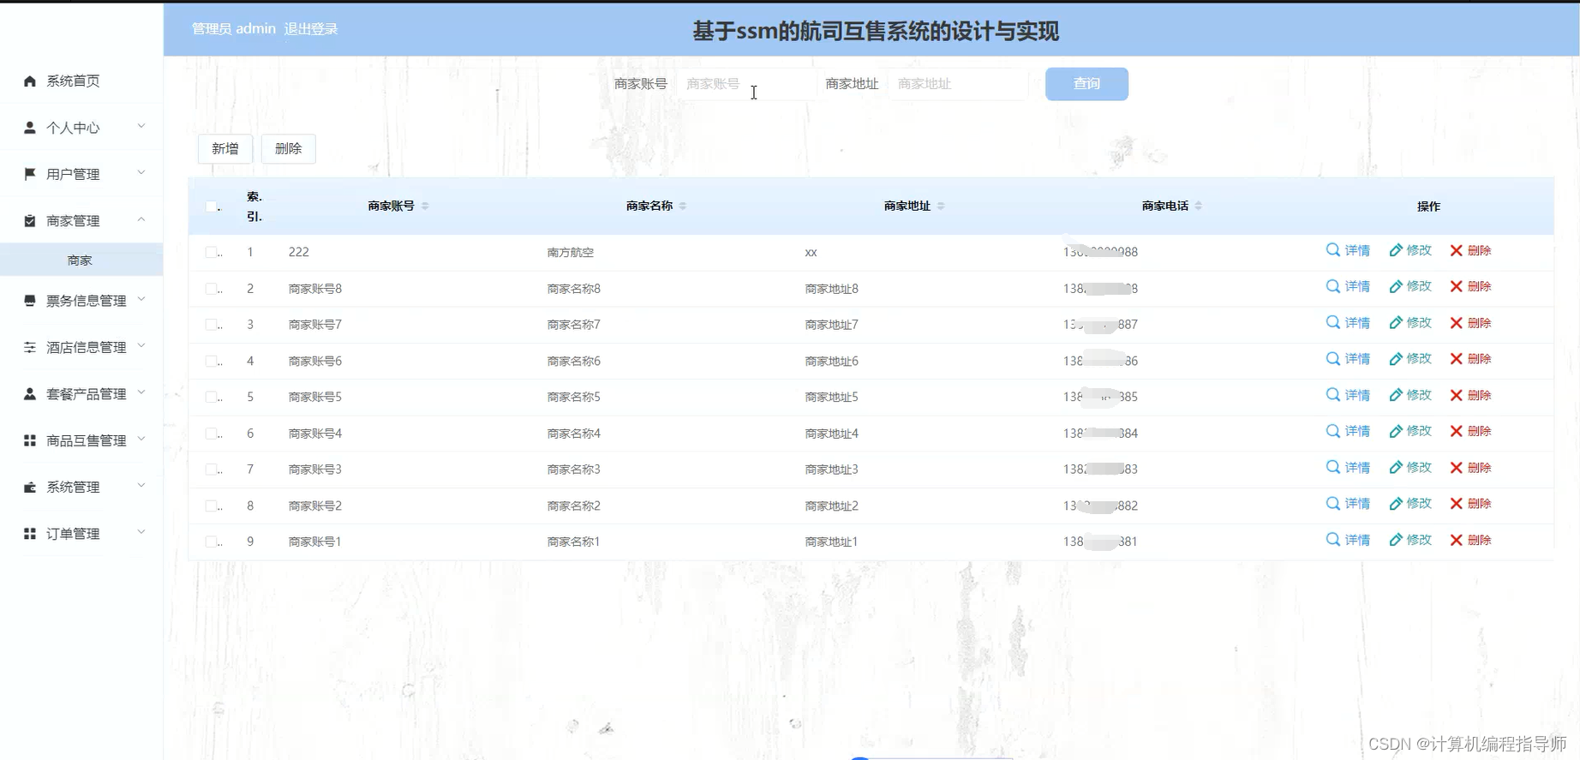Click the 退出登录 link
1580x760 pixels.
click(311, 29)
